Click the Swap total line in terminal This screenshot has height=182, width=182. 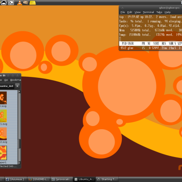[x=151, y=35]
